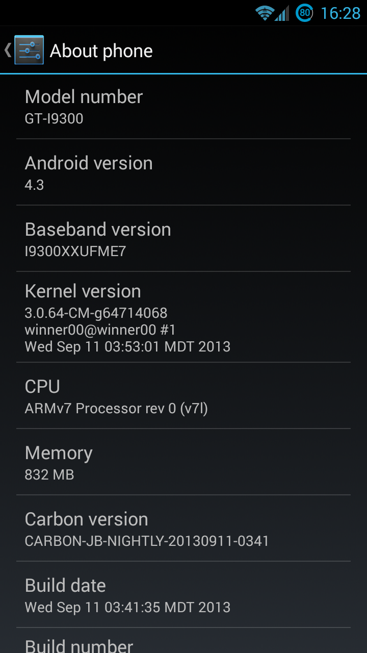Tap the winner00@winner00 kernel line
Image resolution: width=367 pixels, height=653 pixels.
coord(100,330)
